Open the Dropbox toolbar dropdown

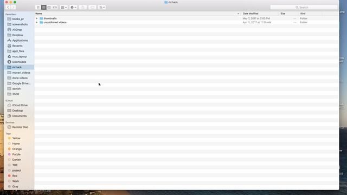pyautogui.click(x=102, y=7)
